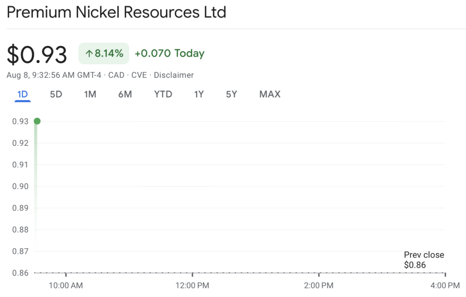Image resolution: width=466 pixels, height=297 pixels.
Task: Select the YTD range tab
Action: [x=163, y=94]
